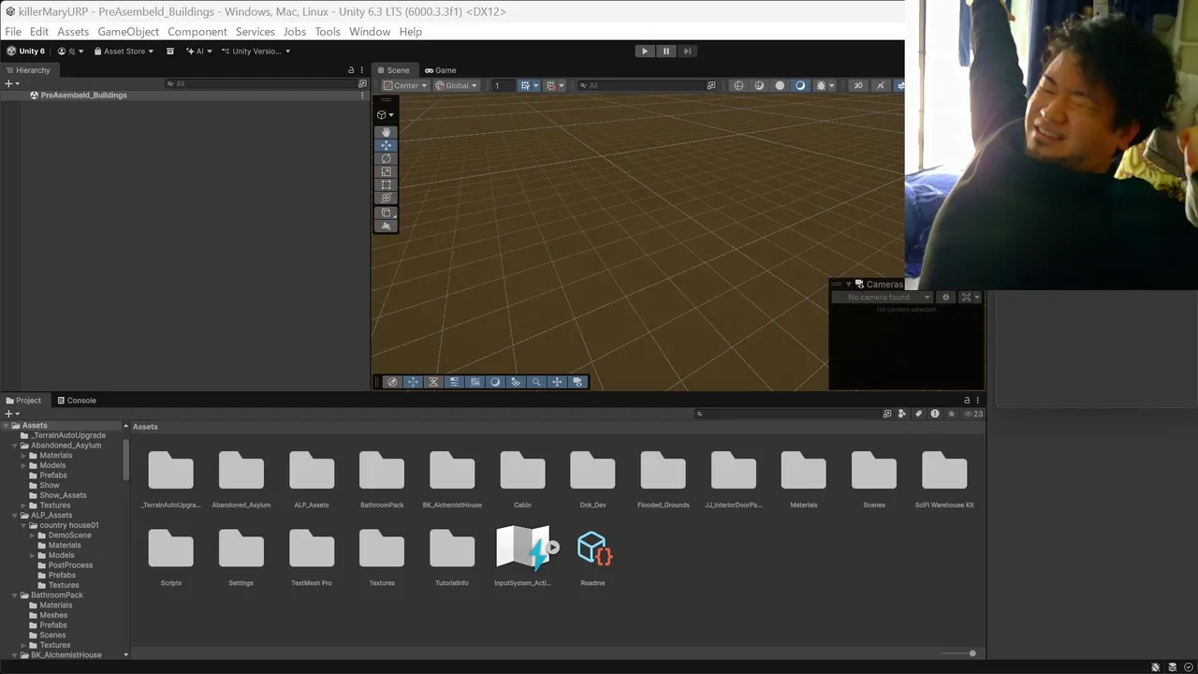The height and width of the screenshot is (674, 1198).
Task: Select country house01 in folder tree
Action: [68, 525]
